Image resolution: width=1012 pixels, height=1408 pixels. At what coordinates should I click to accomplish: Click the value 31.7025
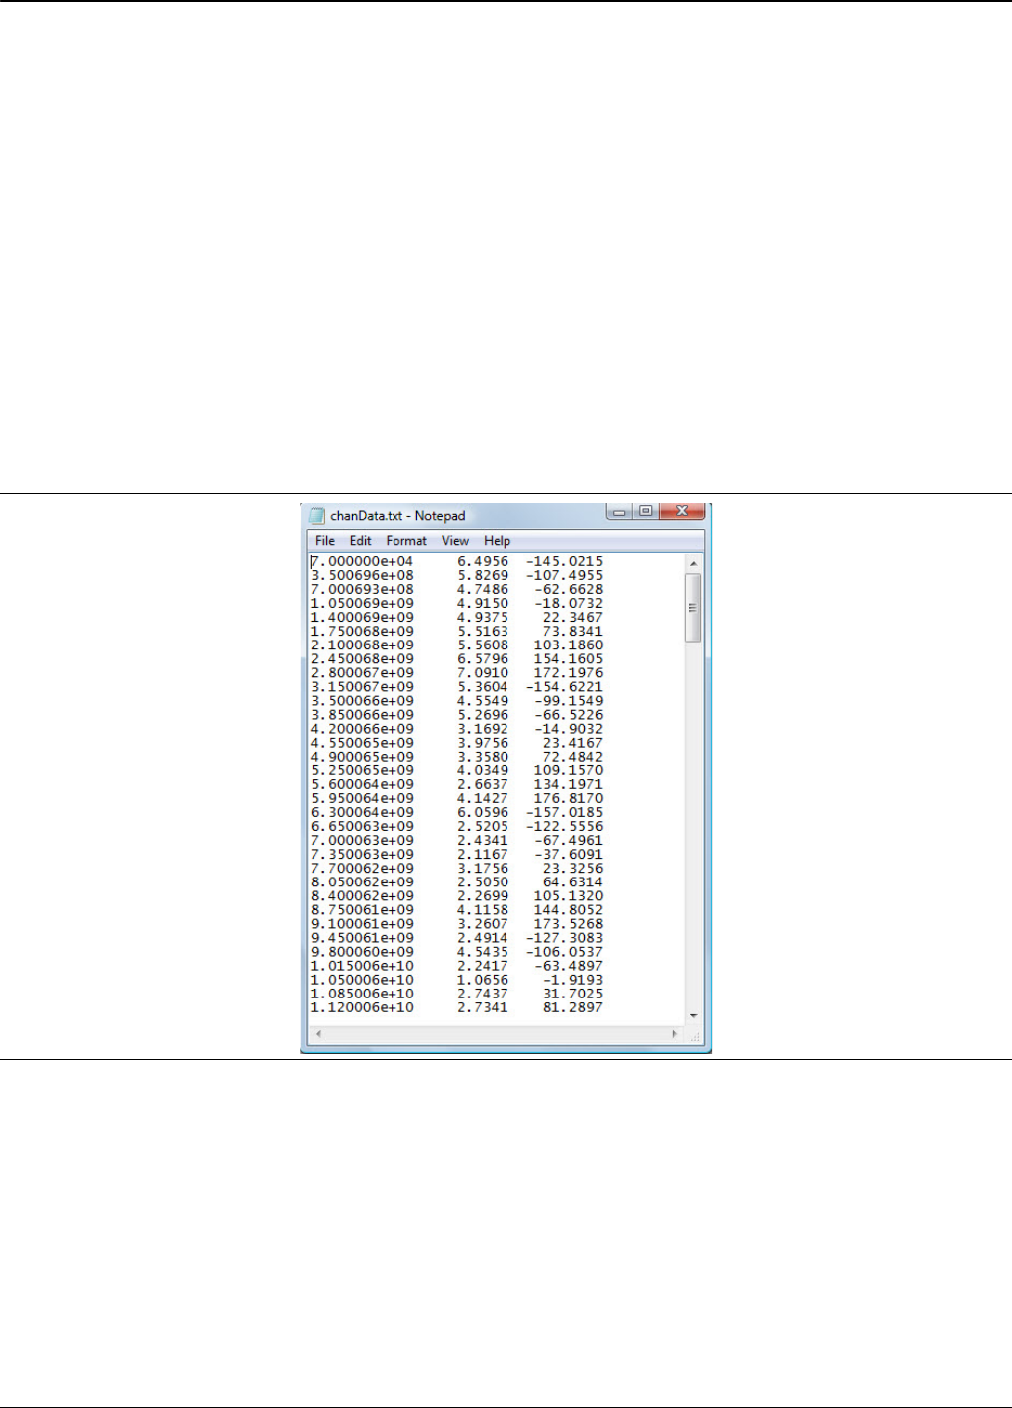pos(573,992)
